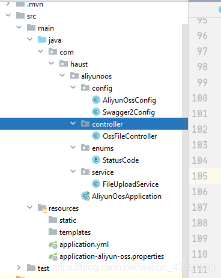Collapse the aliyunoos package chevron
The width and height of the screenshot is (221, 278).
62,75
